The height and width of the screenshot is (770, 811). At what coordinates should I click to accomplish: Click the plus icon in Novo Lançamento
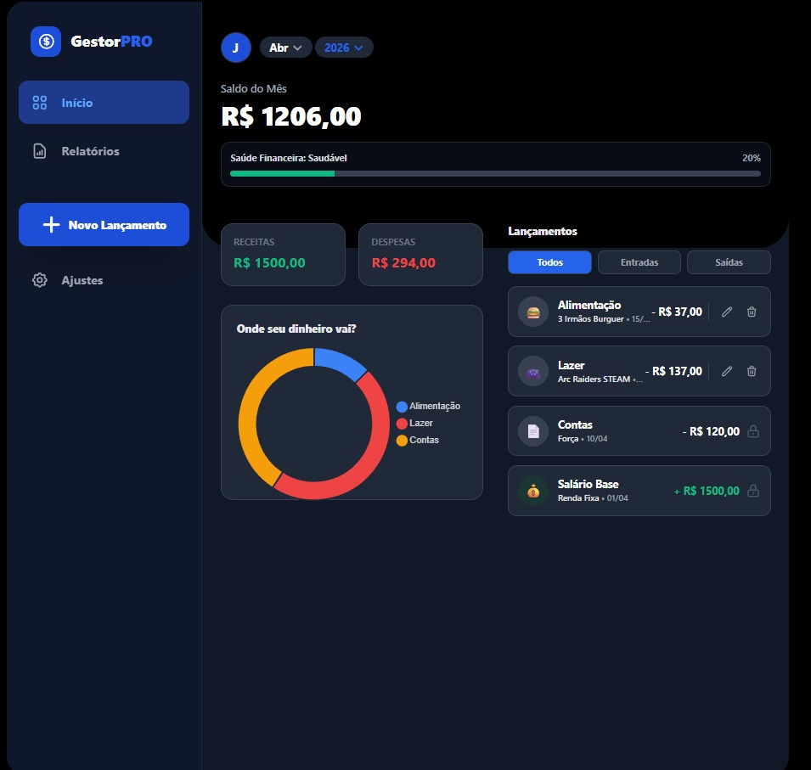click(x=51, y=224)
